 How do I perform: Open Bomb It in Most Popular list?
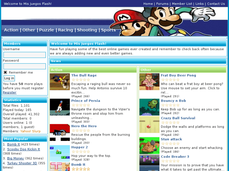point(14,144)
